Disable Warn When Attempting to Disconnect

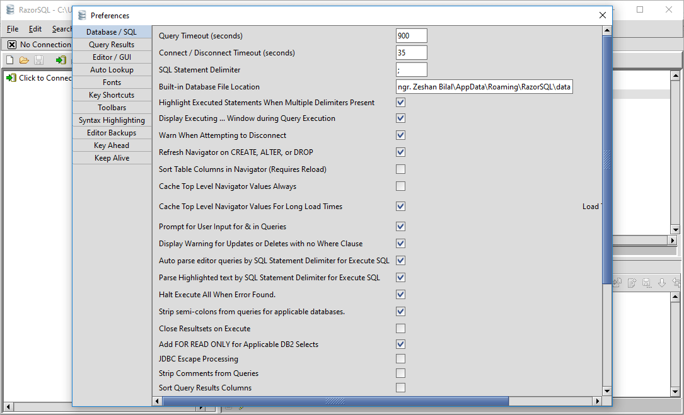[400, 135]
